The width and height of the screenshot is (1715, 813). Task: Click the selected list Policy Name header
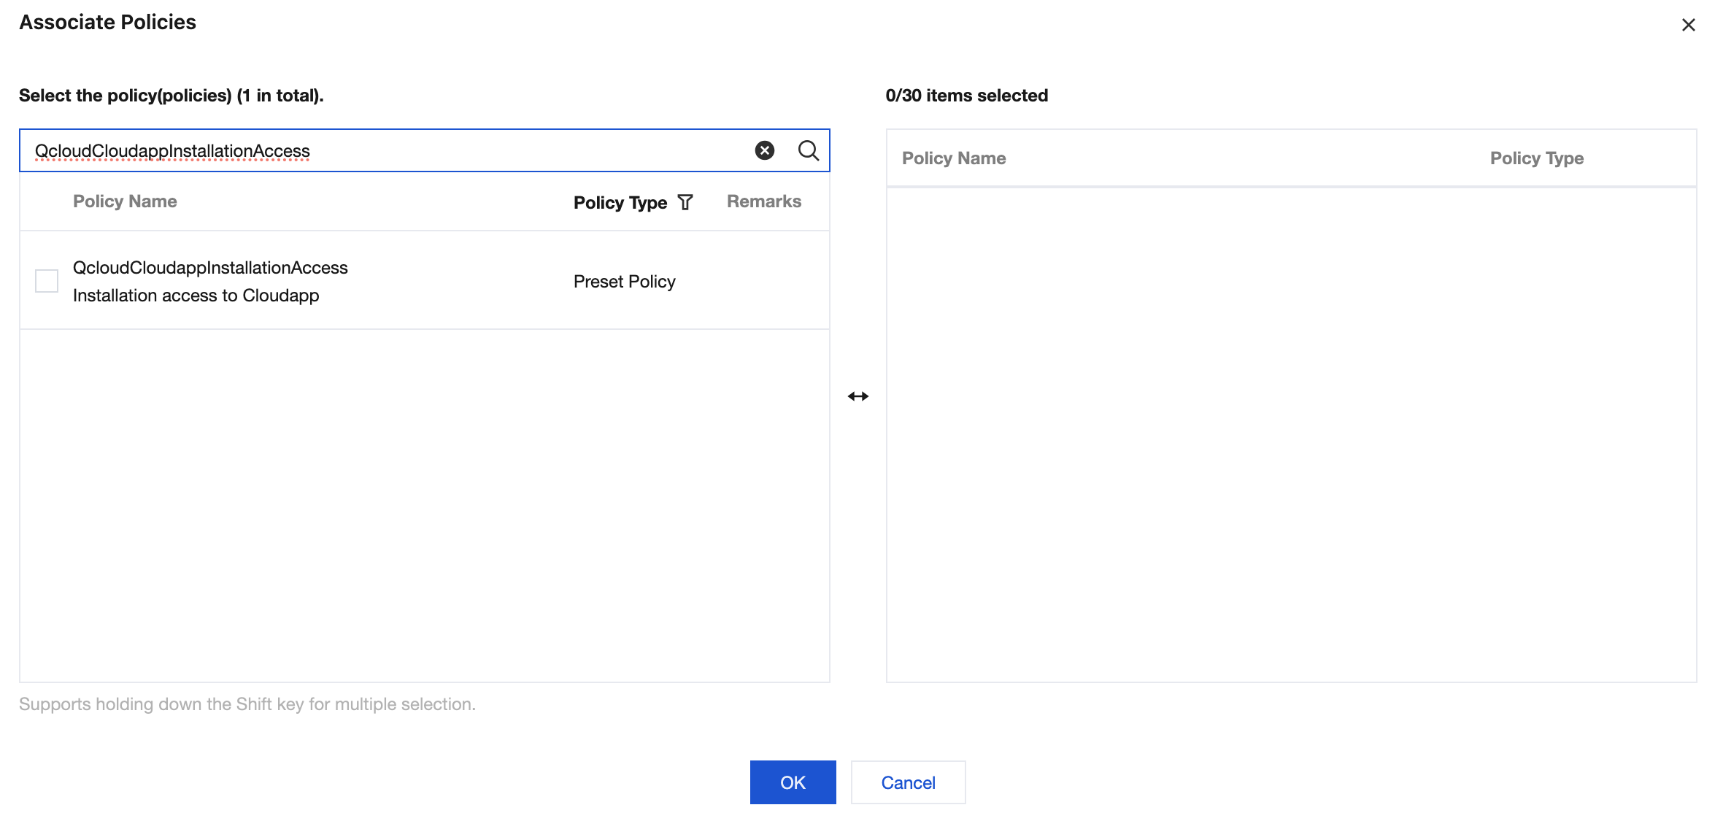click(953, 158)
